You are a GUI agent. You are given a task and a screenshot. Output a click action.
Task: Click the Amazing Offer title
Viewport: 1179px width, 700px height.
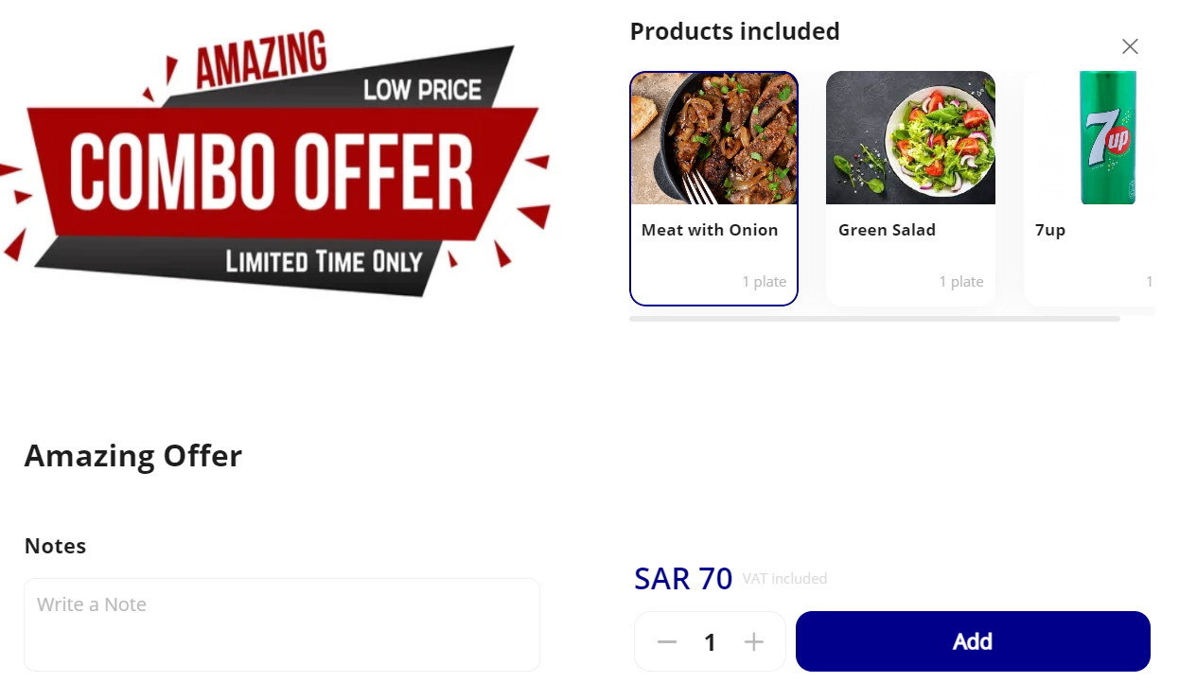[x=133, y=456]
